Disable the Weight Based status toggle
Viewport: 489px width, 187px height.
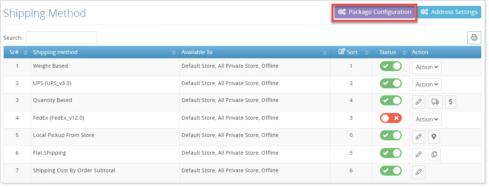[391, 66]
